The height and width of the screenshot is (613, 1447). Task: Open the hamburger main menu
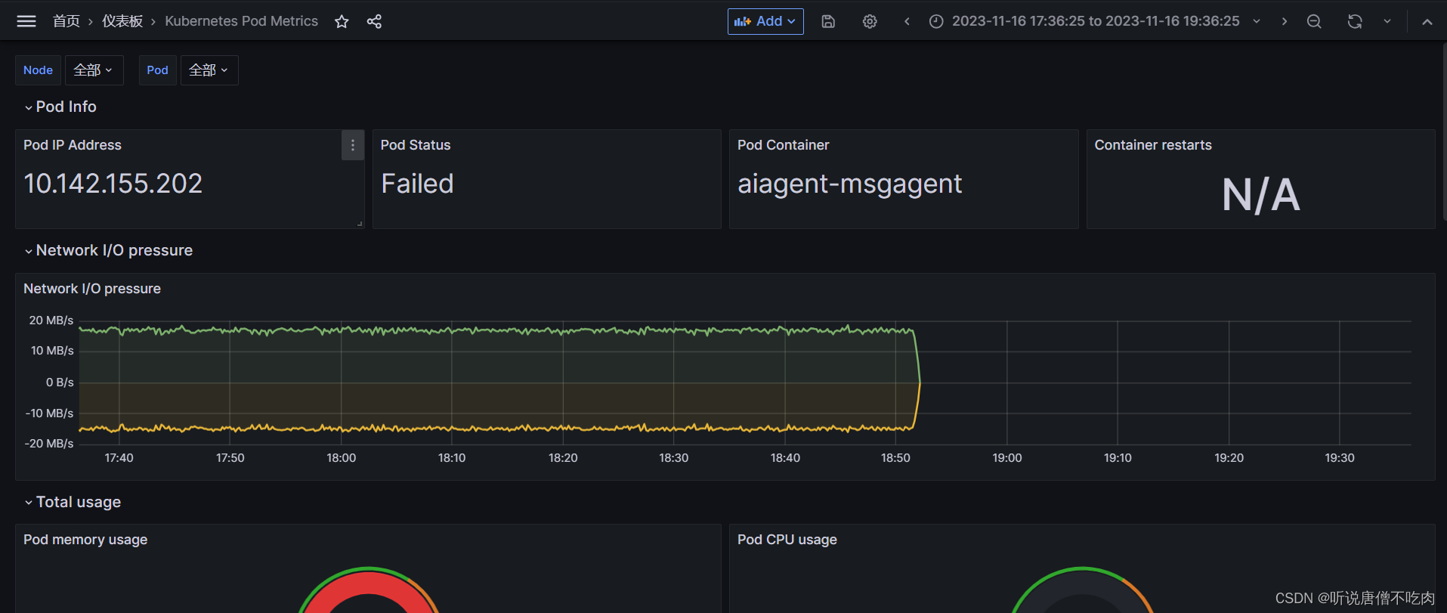[26, 21]
